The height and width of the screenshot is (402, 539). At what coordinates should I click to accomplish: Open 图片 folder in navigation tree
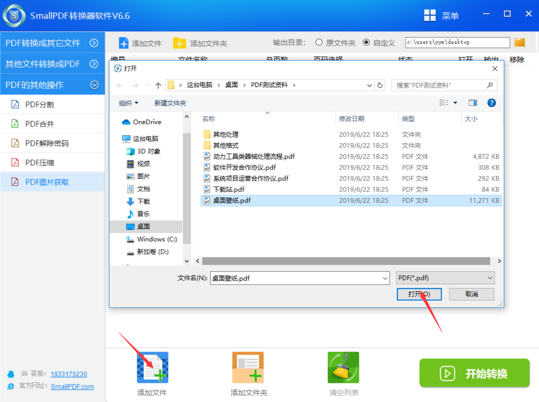pos(138,176)
